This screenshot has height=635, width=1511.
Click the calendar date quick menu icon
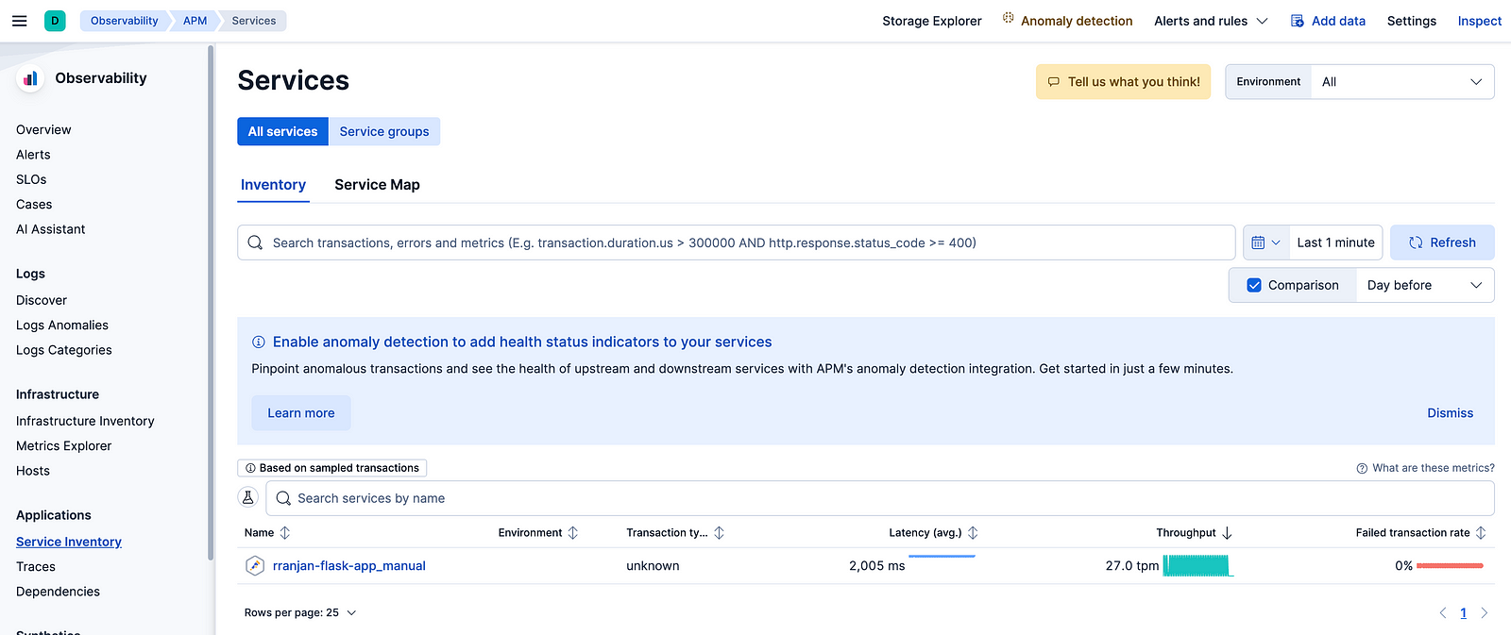[1265, 242]
